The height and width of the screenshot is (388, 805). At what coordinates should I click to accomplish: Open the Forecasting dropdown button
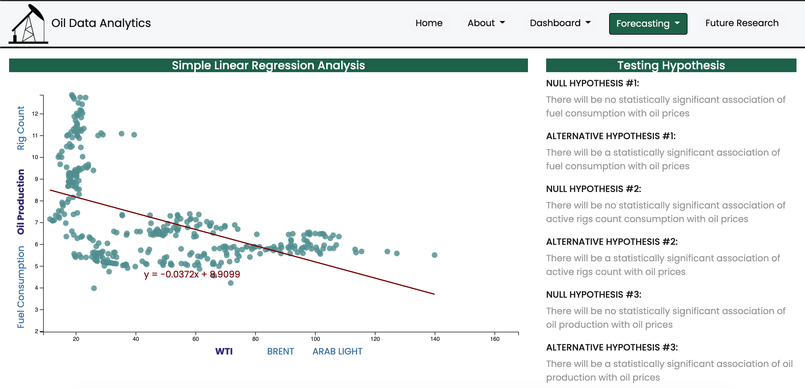point(647,24)
